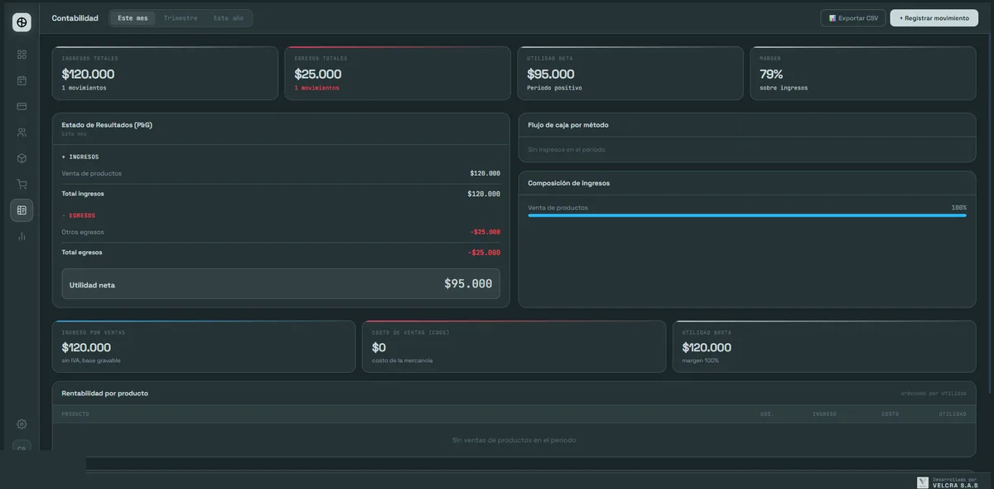Select the Este mes period tab
The image size is (994, 489).
[133, 18]
